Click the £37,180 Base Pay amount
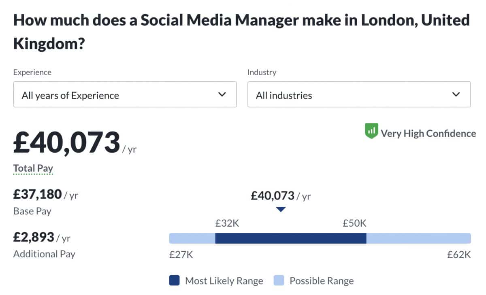 pyautogui.click(x=37, y=195)
